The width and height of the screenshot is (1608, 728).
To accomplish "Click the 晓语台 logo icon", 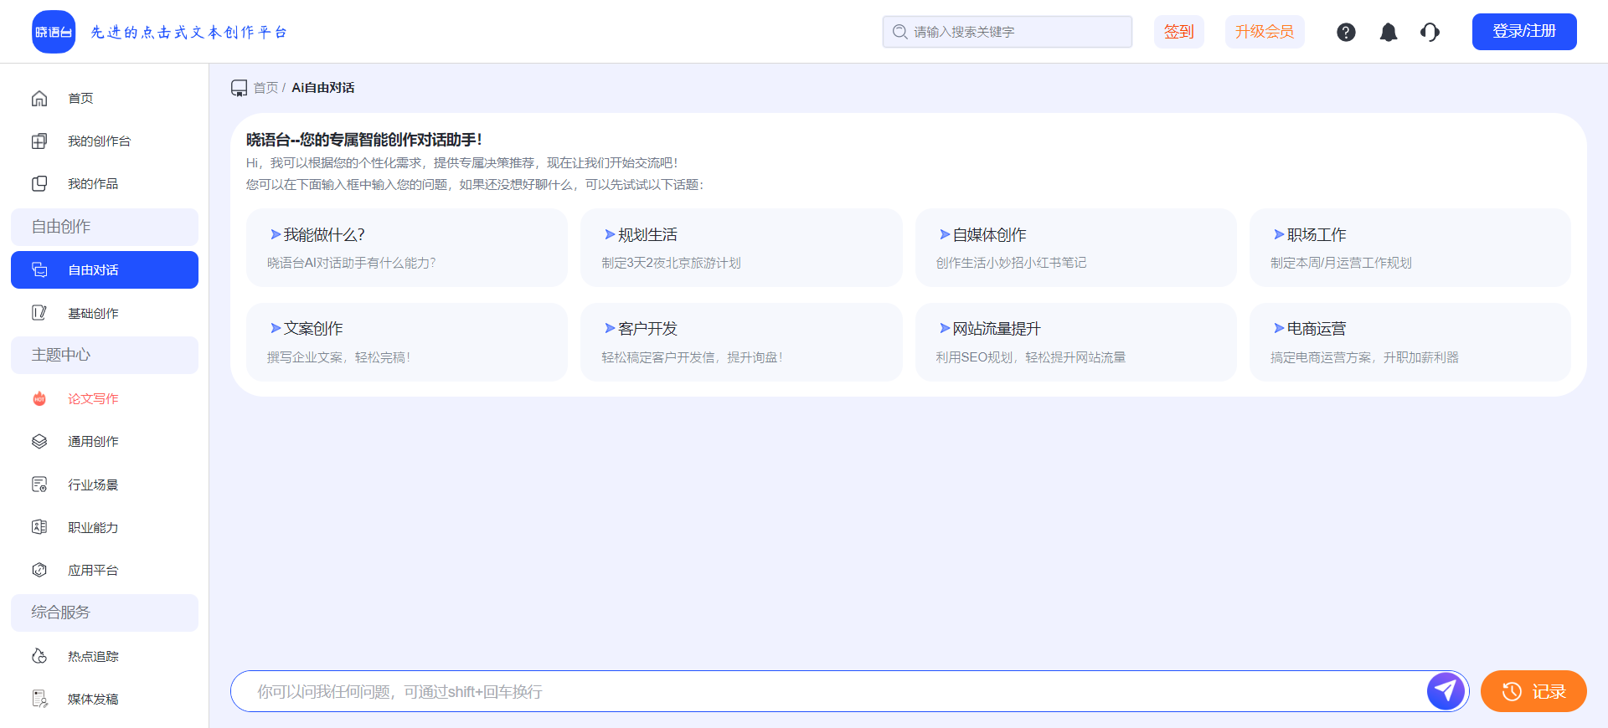I will point(54,32).
